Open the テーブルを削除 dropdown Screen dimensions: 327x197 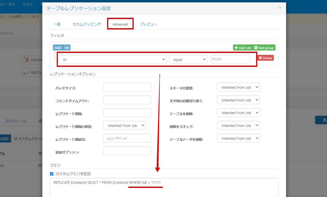238,113
